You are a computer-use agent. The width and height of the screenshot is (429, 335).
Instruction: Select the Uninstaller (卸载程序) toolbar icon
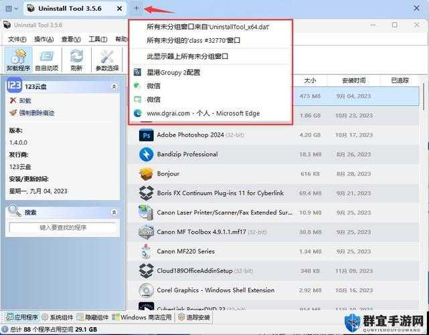coord(18,60)
